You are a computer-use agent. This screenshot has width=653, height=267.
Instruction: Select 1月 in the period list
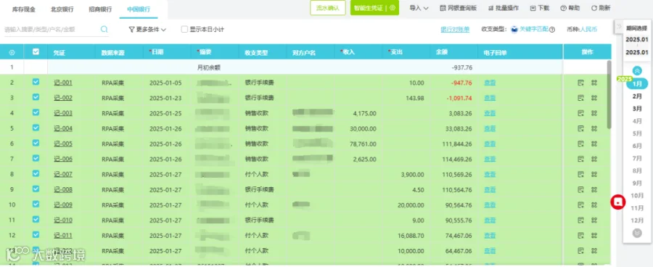tap(637, 83)
